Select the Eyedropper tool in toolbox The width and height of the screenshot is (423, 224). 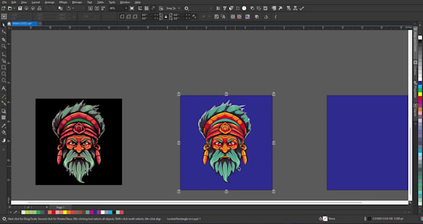coord(4,126)
